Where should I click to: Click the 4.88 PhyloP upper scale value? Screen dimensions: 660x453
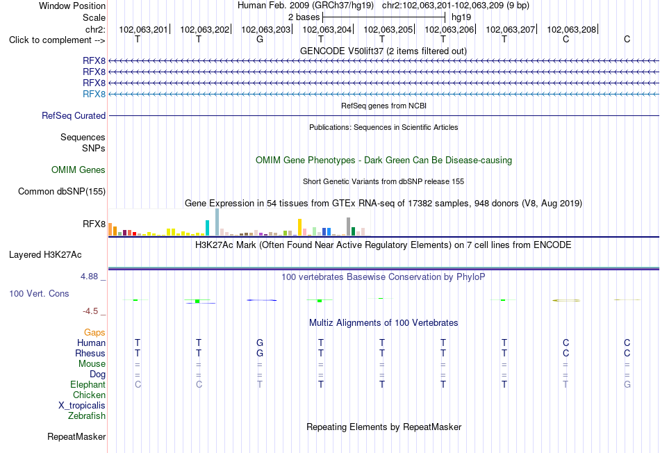tap(89, 277)
